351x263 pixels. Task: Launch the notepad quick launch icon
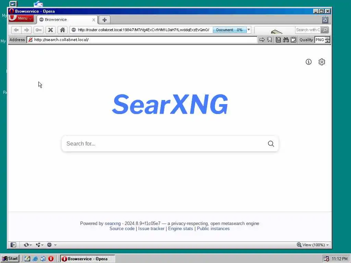coord(27,259)
